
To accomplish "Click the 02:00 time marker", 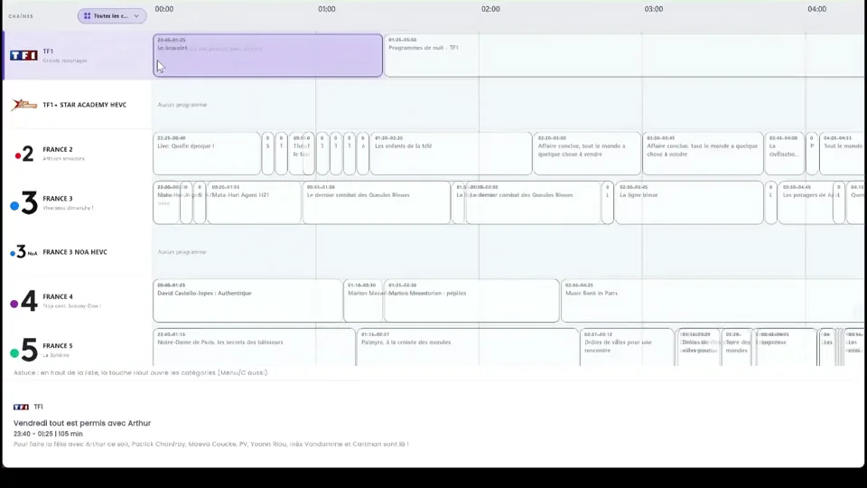I will (x=490, y=9).
